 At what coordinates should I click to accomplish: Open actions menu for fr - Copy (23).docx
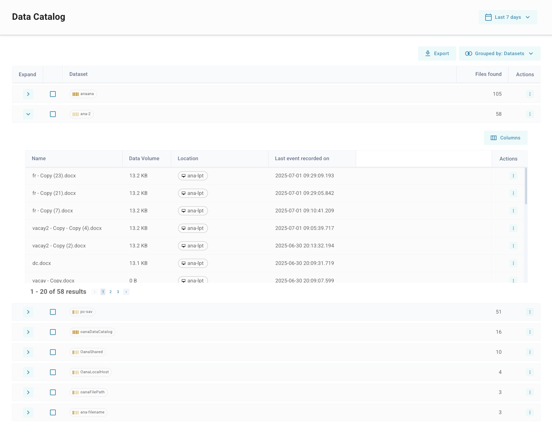513,176
